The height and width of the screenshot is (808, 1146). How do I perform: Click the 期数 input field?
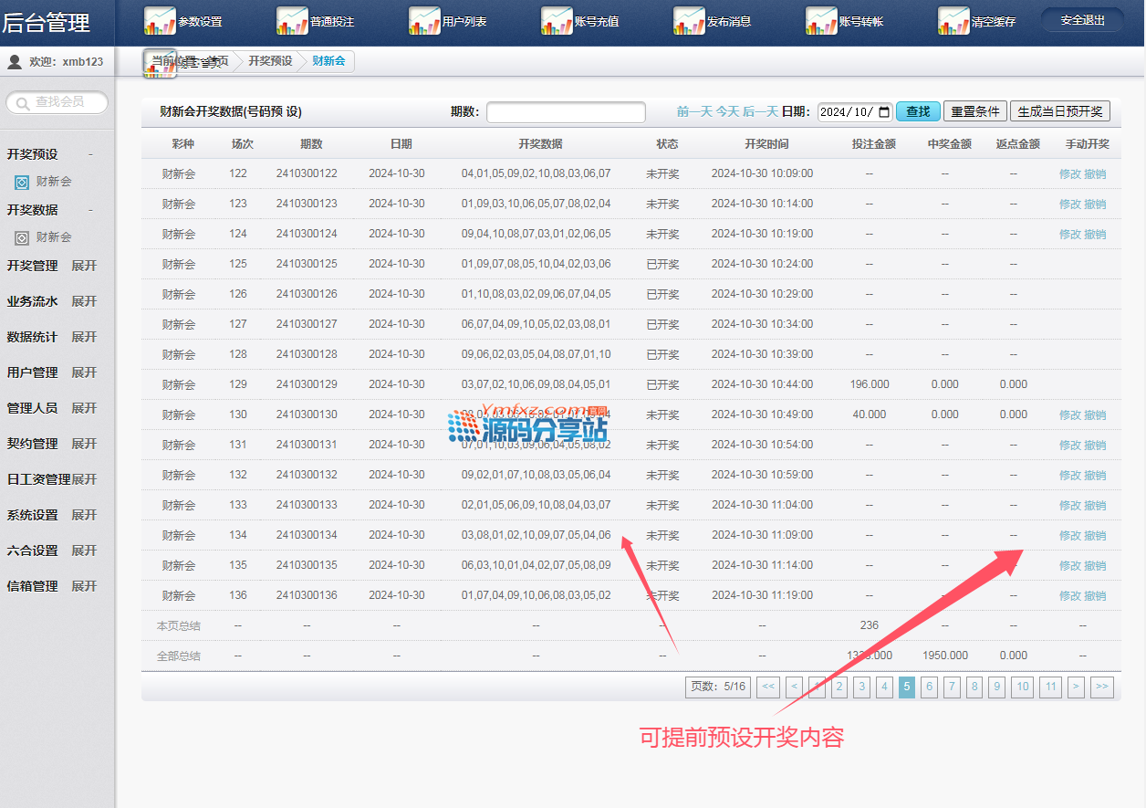click(x=566, y=112)
